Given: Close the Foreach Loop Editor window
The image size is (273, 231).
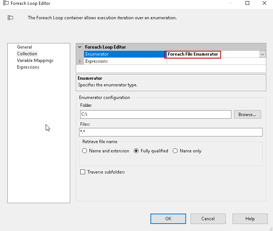Looking at the screenshot, I should [x=264, y=3].
